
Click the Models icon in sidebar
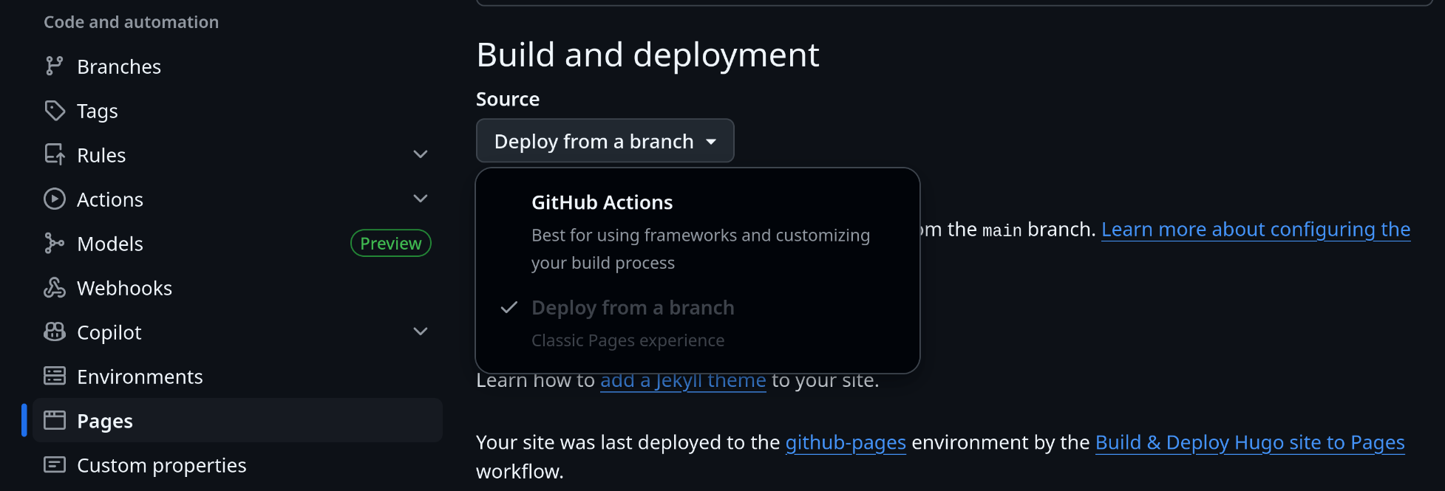55,244
